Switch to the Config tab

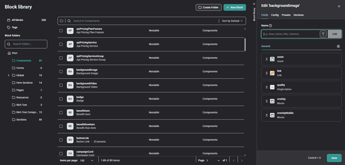point(275,15)
